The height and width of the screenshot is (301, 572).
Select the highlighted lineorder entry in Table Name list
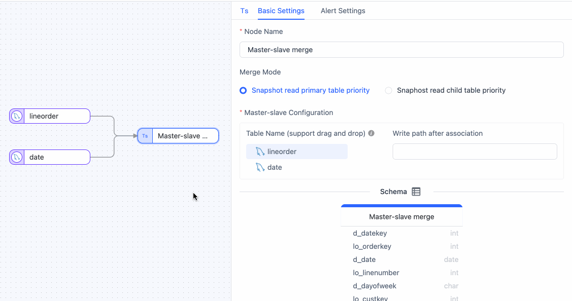[x=296, y=151]
